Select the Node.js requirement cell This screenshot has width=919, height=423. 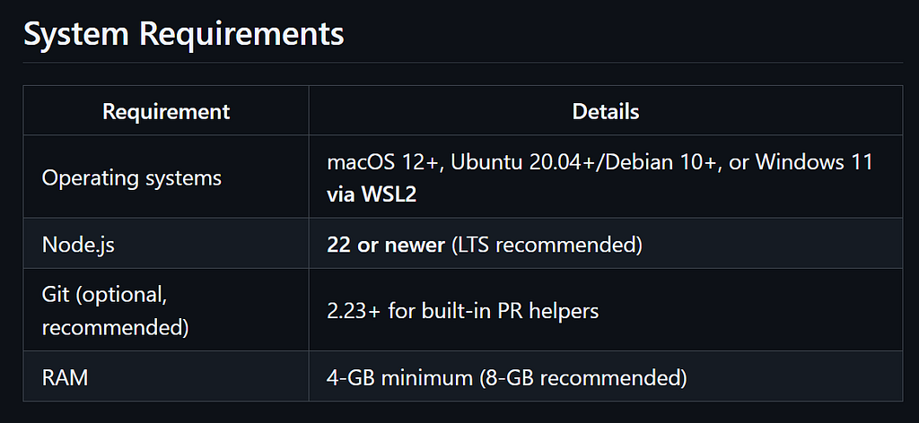tap(166, 245)
